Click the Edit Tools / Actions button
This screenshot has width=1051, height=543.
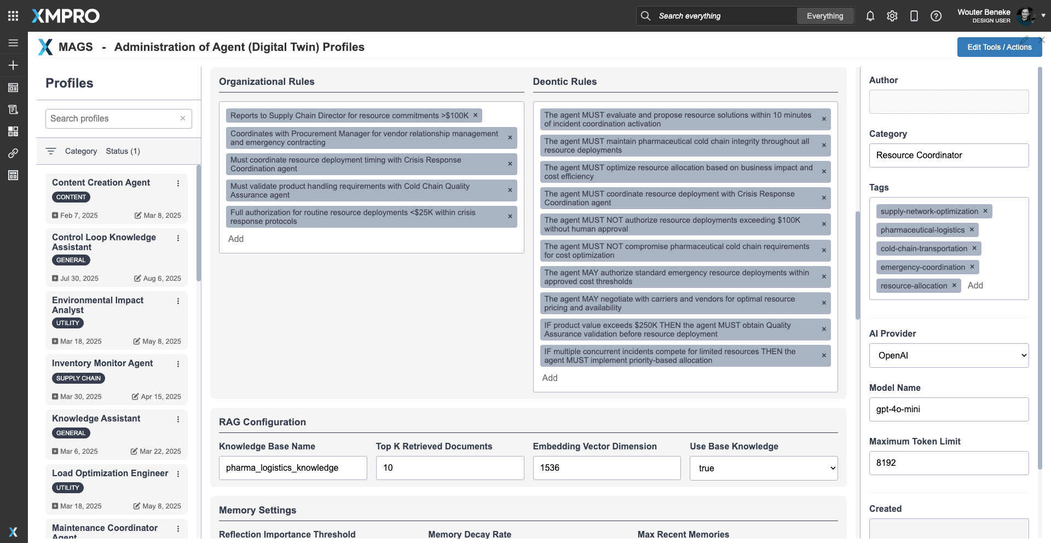[x=999, y=47]
